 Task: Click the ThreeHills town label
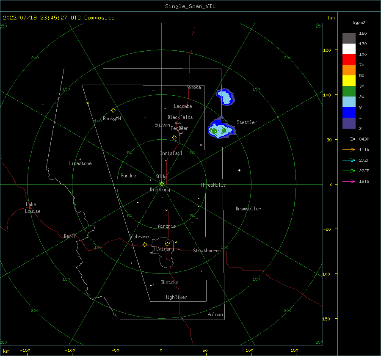tap(213, 185)
